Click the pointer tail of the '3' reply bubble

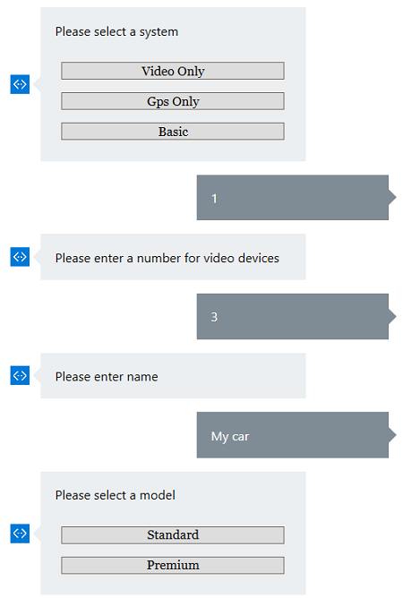pyautogui.click(x=392, y=316)
